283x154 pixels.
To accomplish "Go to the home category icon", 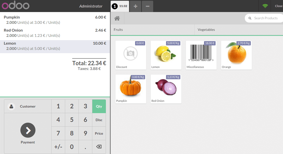I will 117,18.
